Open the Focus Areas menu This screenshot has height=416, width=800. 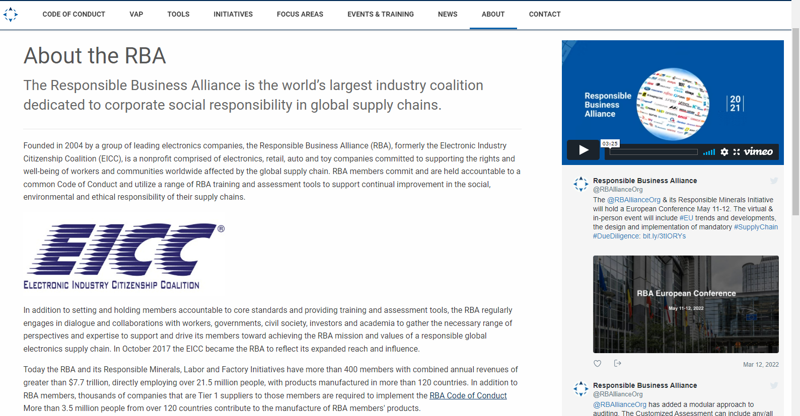point(300,14)
